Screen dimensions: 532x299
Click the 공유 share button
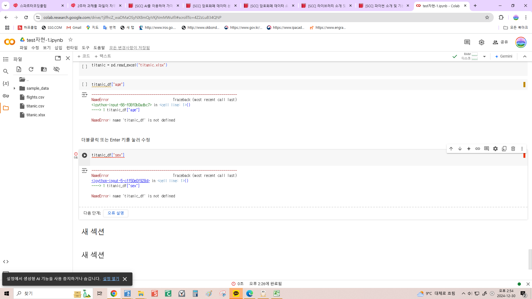coord(500,42)
